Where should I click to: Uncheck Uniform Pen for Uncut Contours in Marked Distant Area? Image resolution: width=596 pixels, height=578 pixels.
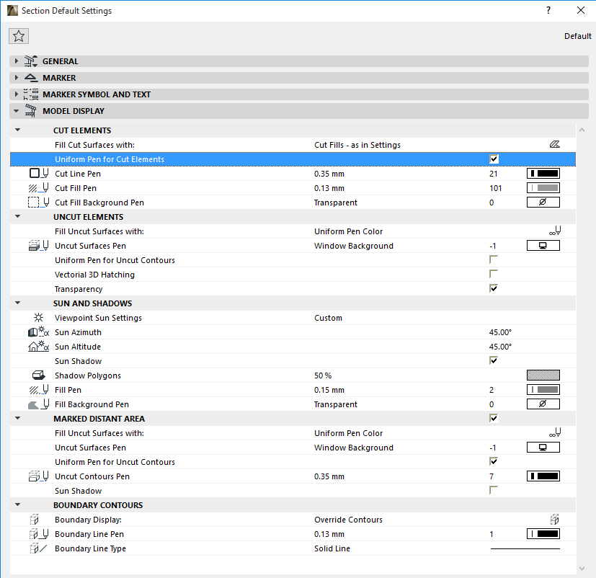click(x=494, y=462)
